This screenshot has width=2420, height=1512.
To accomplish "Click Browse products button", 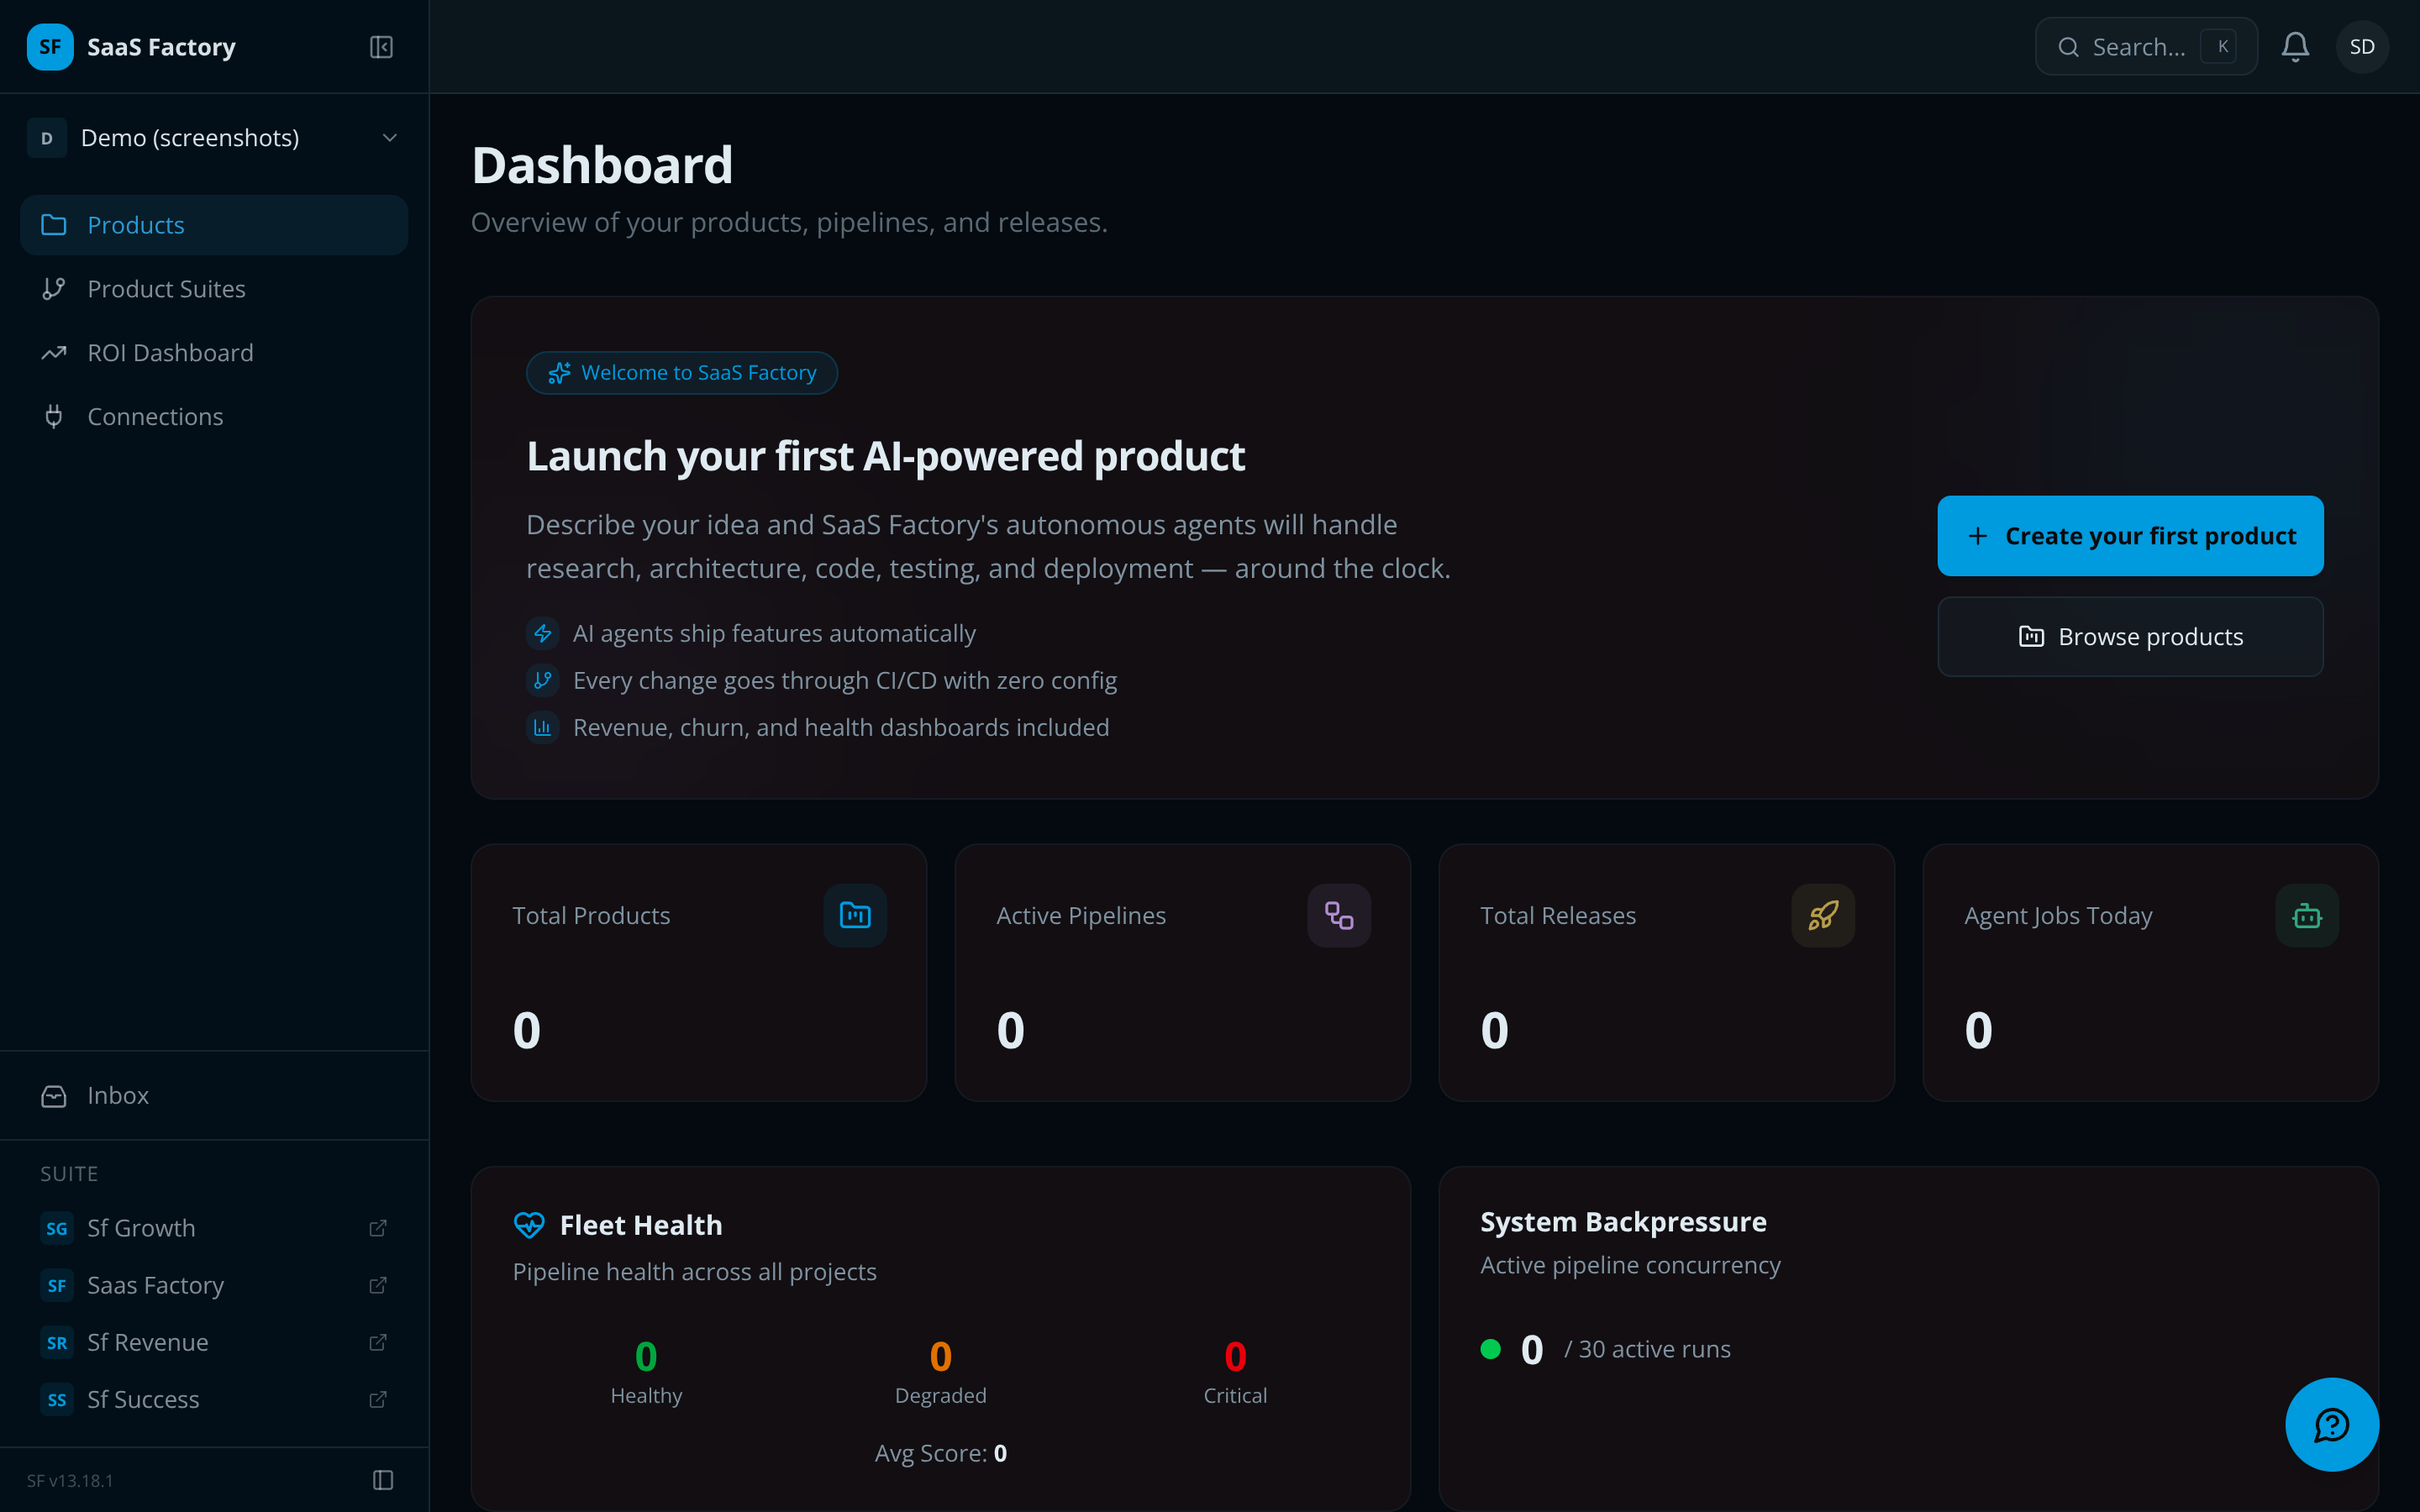I will tap(2130, 637).
